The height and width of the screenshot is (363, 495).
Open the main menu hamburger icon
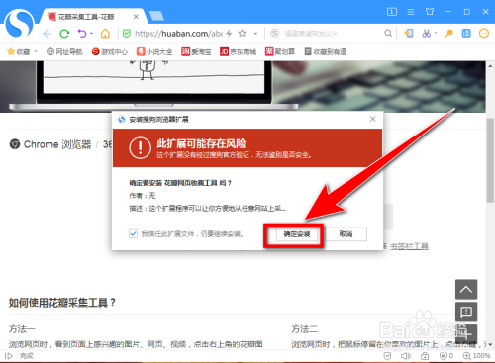click(x=411, y=12)
